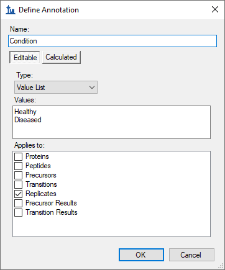This screenshot has height=270, width=225.
Task: Click the Diseased value line
Action: [x=28, y=120]
